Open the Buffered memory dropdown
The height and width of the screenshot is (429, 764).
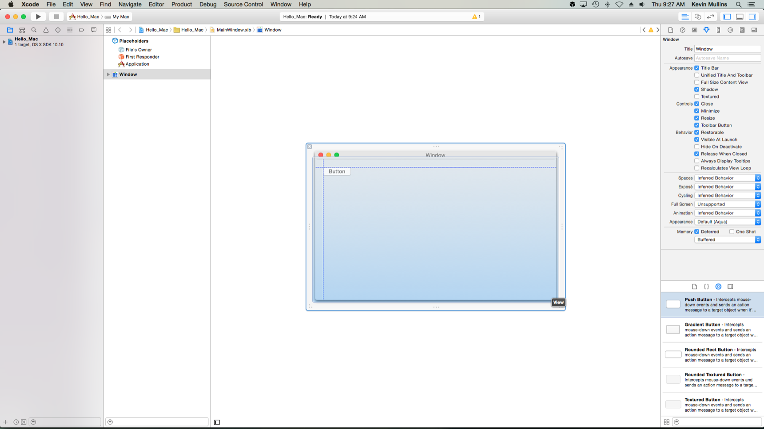point(728,240)
